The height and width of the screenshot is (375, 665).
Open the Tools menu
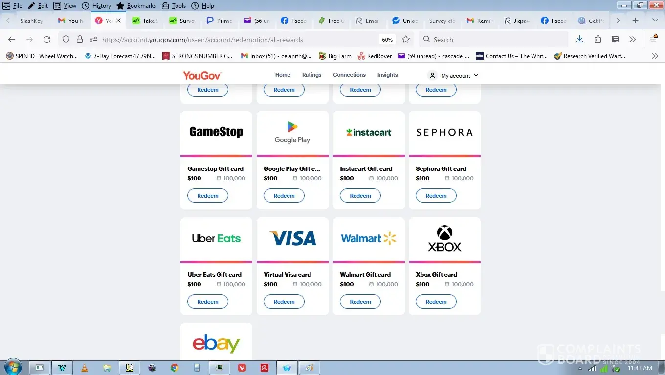click(x=174, y=6)
